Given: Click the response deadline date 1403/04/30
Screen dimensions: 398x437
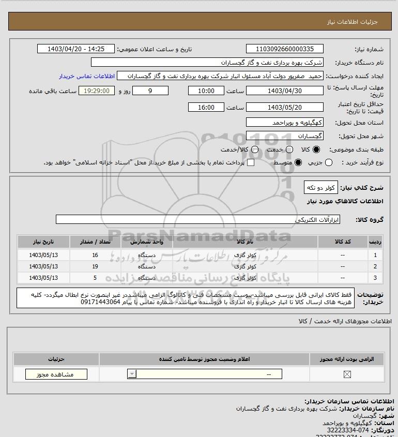Looking at the screenshot, I should [x=285, y=91].
